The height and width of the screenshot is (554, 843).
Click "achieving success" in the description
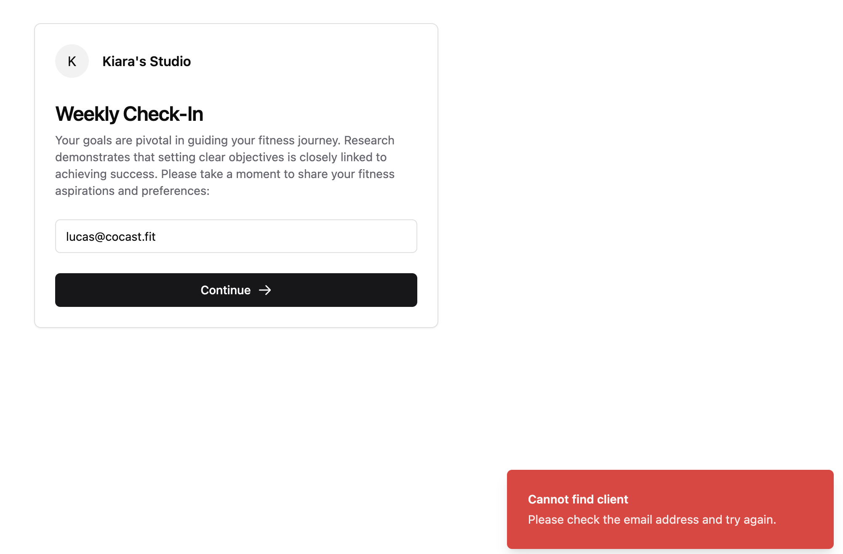click(106, 174)
